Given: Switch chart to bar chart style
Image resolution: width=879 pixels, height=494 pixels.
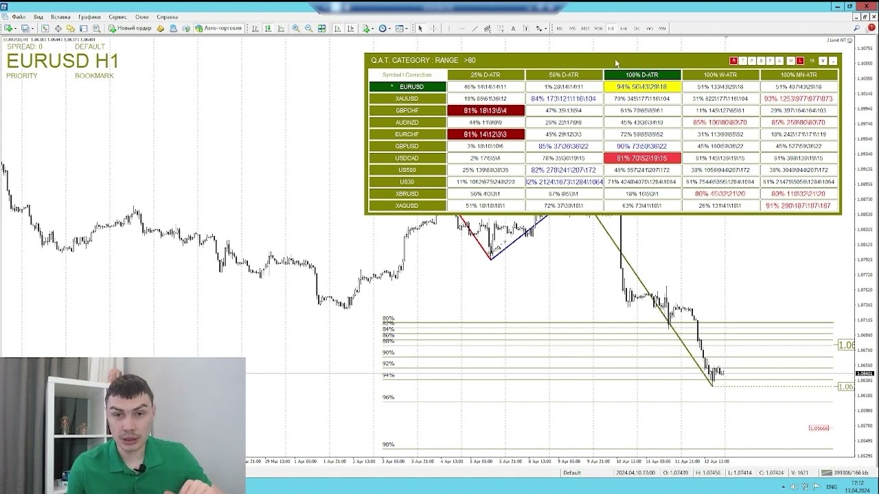Looking at the screenshot, I should pyautogui.click(x=255, y=29).
